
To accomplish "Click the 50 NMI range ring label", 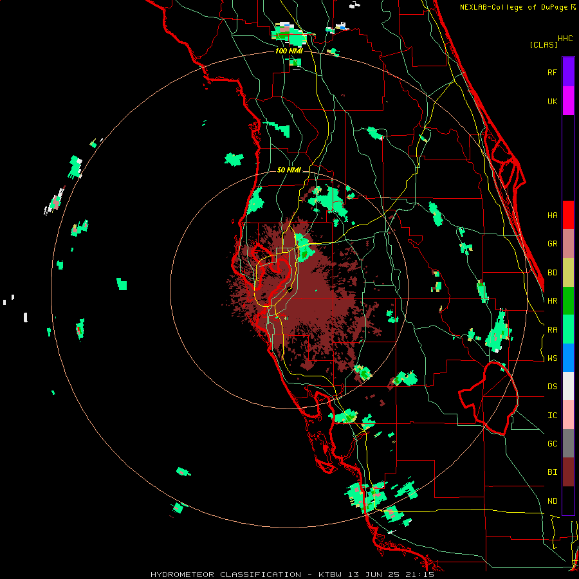I will 289,170.
